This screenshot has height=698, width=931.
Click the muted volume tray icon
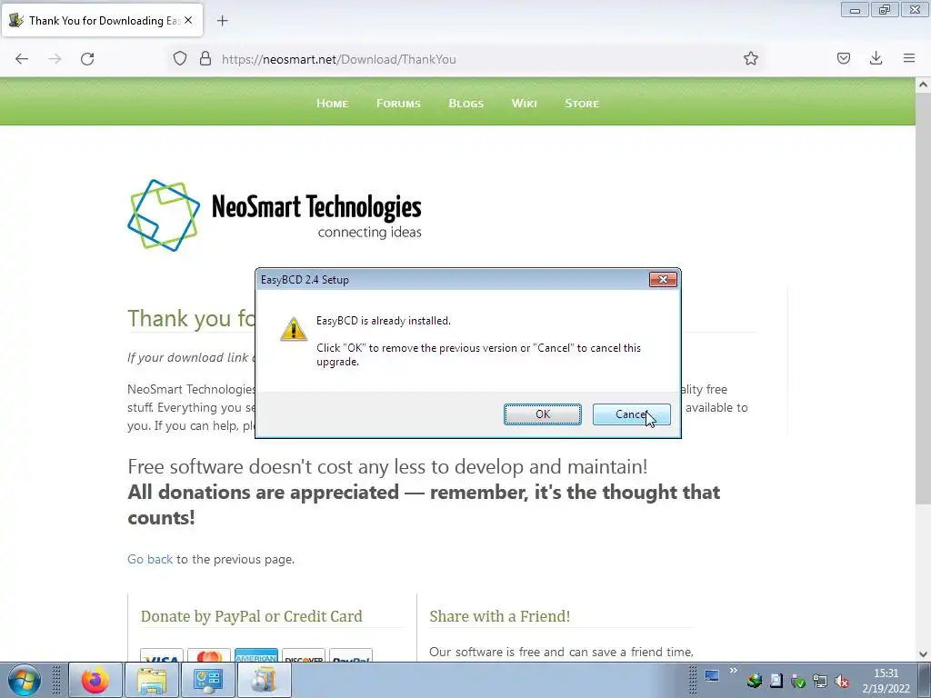[842, 682]
